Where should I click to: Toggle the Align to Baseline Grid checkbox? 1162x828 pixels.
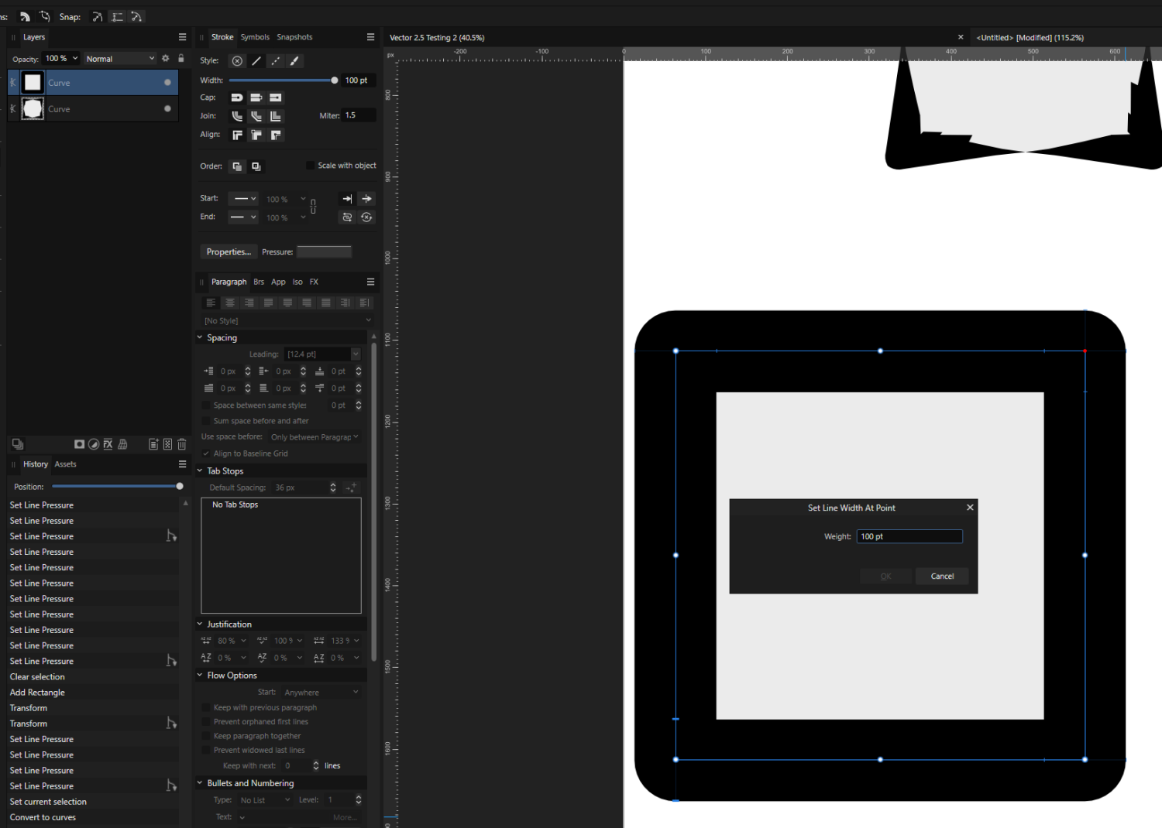(x=206, y=453)
